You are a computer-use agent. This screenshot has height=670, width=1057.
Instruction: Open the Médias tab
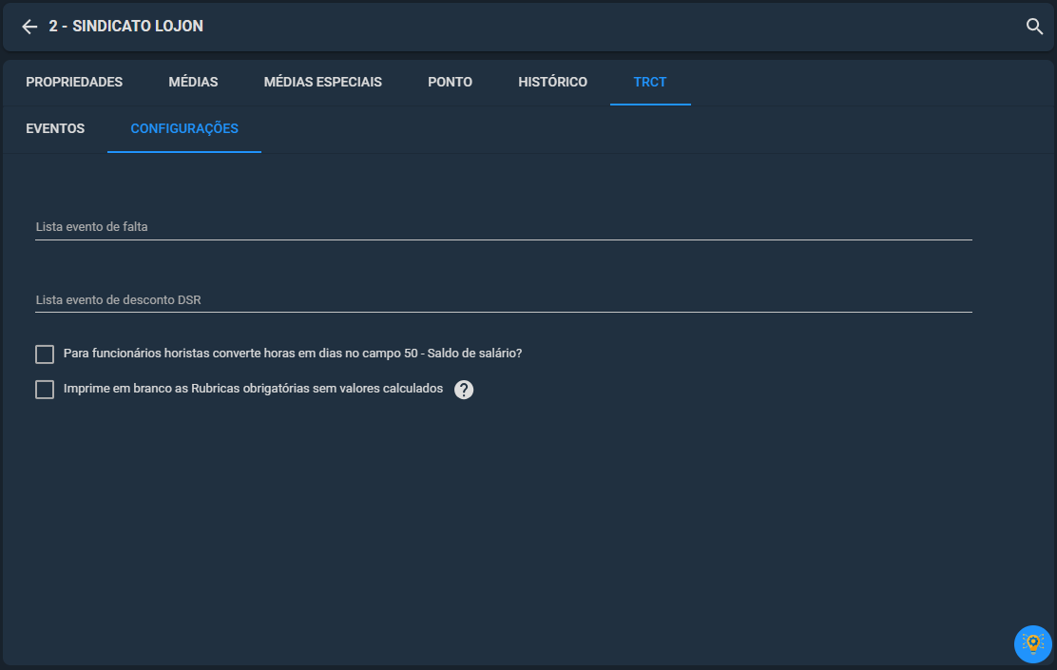pyautogui.click(x=193, y=83)
